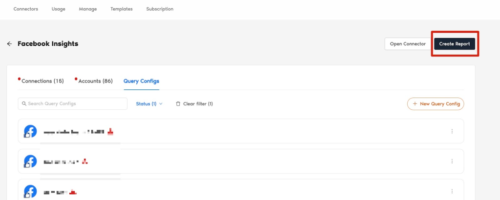Click the trash icon next to Clear filter
This screenshot has height=200, width=500.
[x=178, y=104]
